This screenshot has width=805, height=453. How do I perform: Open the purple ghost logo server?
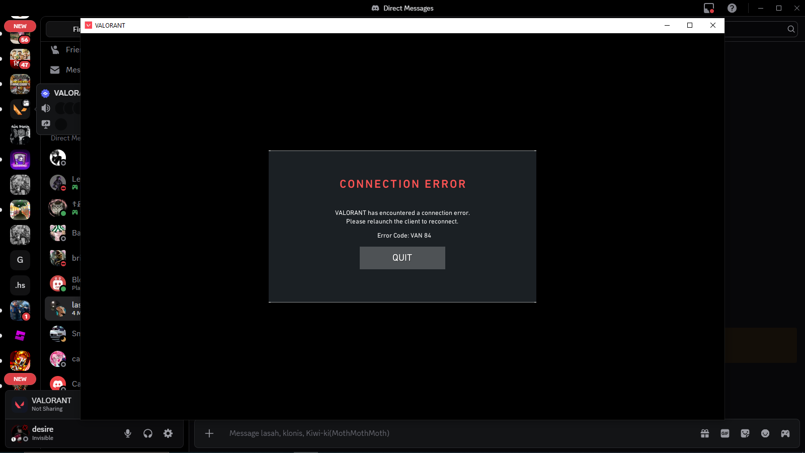(x=20, y=160)
